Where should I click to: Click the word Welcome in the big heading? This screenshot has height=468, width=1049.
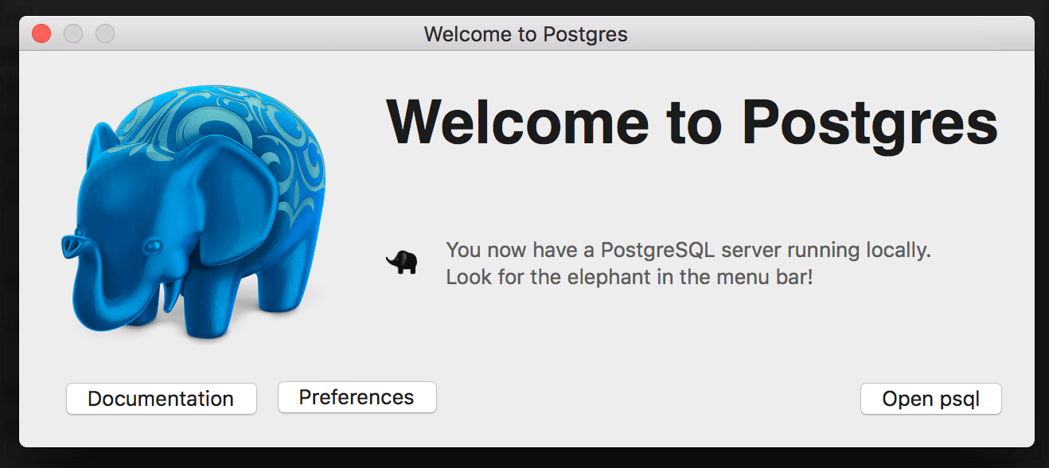tap(518, 122)
